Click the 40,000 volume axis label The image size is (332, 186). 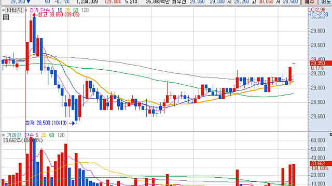318,158
